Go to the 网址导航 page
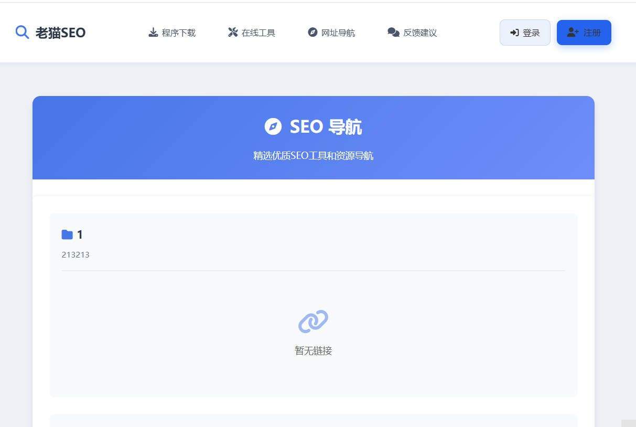This screenshot has height=427, width=636. (x=331, y=33)
